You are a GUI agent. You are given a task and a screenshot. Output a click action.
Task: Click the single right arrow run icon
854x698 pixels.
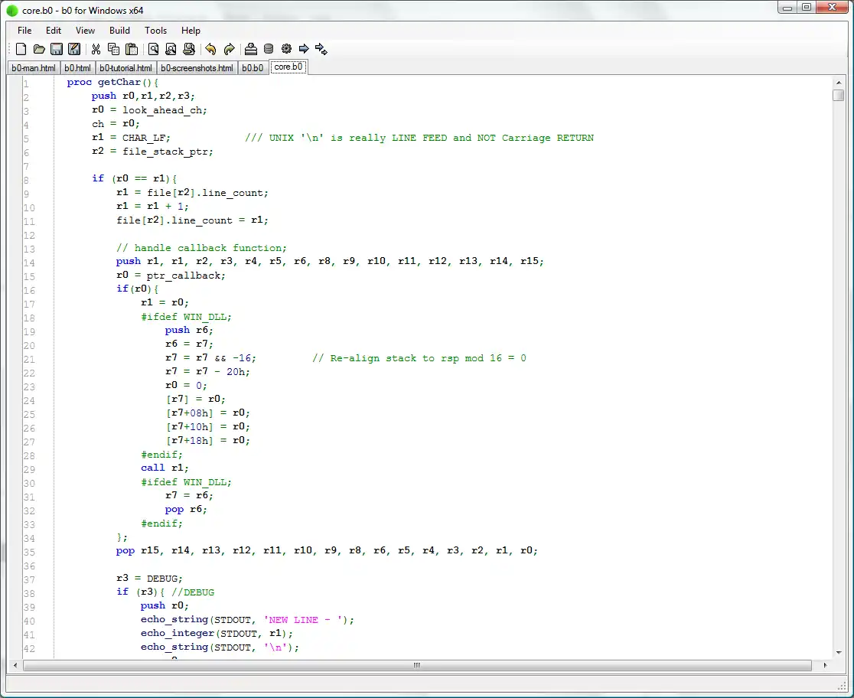coord(304,49)
